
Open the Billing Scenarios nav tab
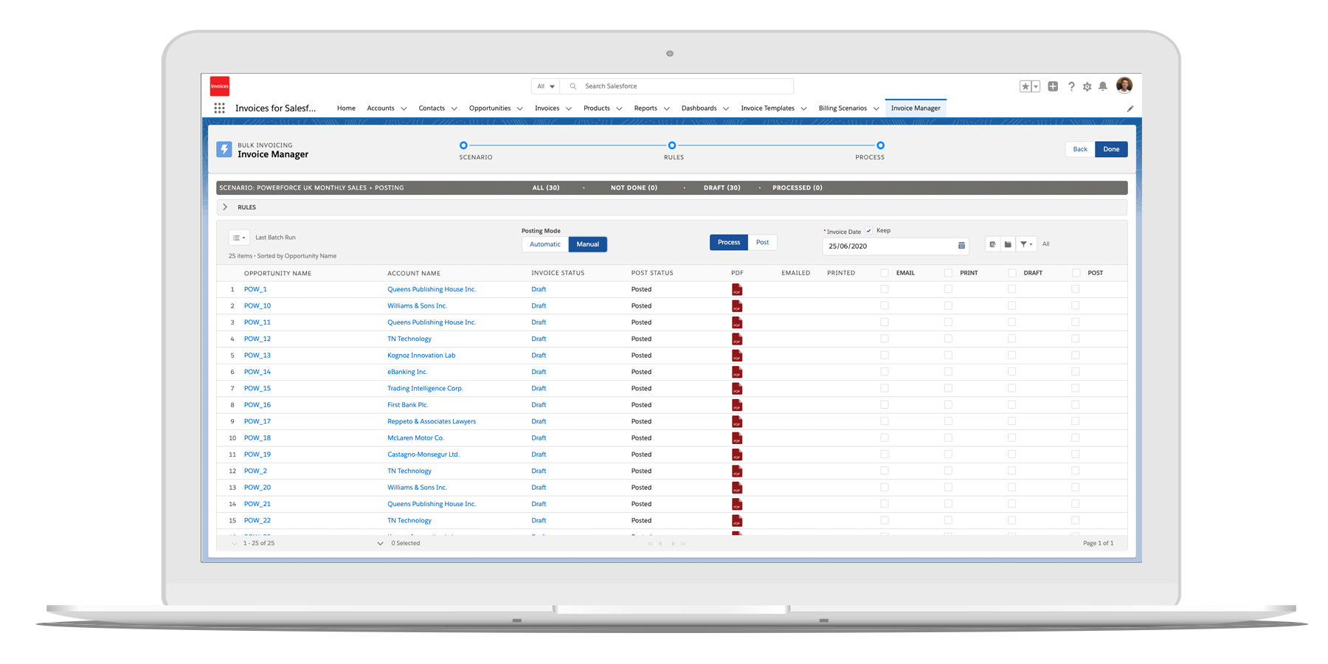click(x=843, y=108)
